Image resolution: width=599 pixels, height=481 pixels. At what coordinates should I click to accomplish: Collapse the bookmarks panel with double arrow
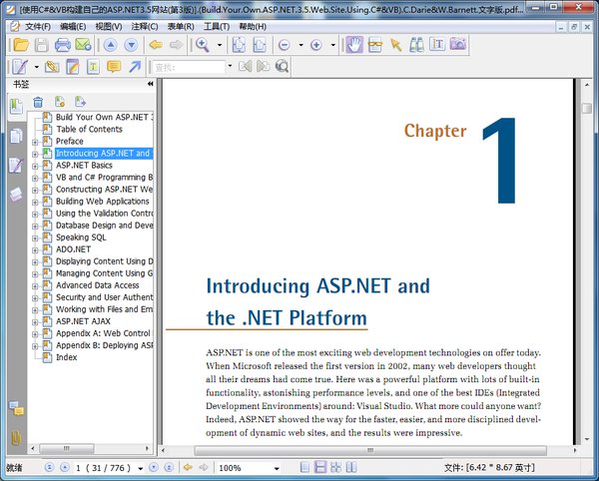point(150,84)
